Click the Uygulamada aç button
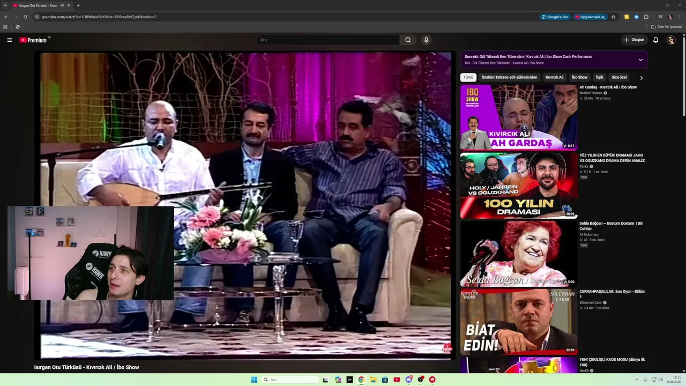Image resolution: width=686 pixels, height=386 pixels. pos(590,17)
